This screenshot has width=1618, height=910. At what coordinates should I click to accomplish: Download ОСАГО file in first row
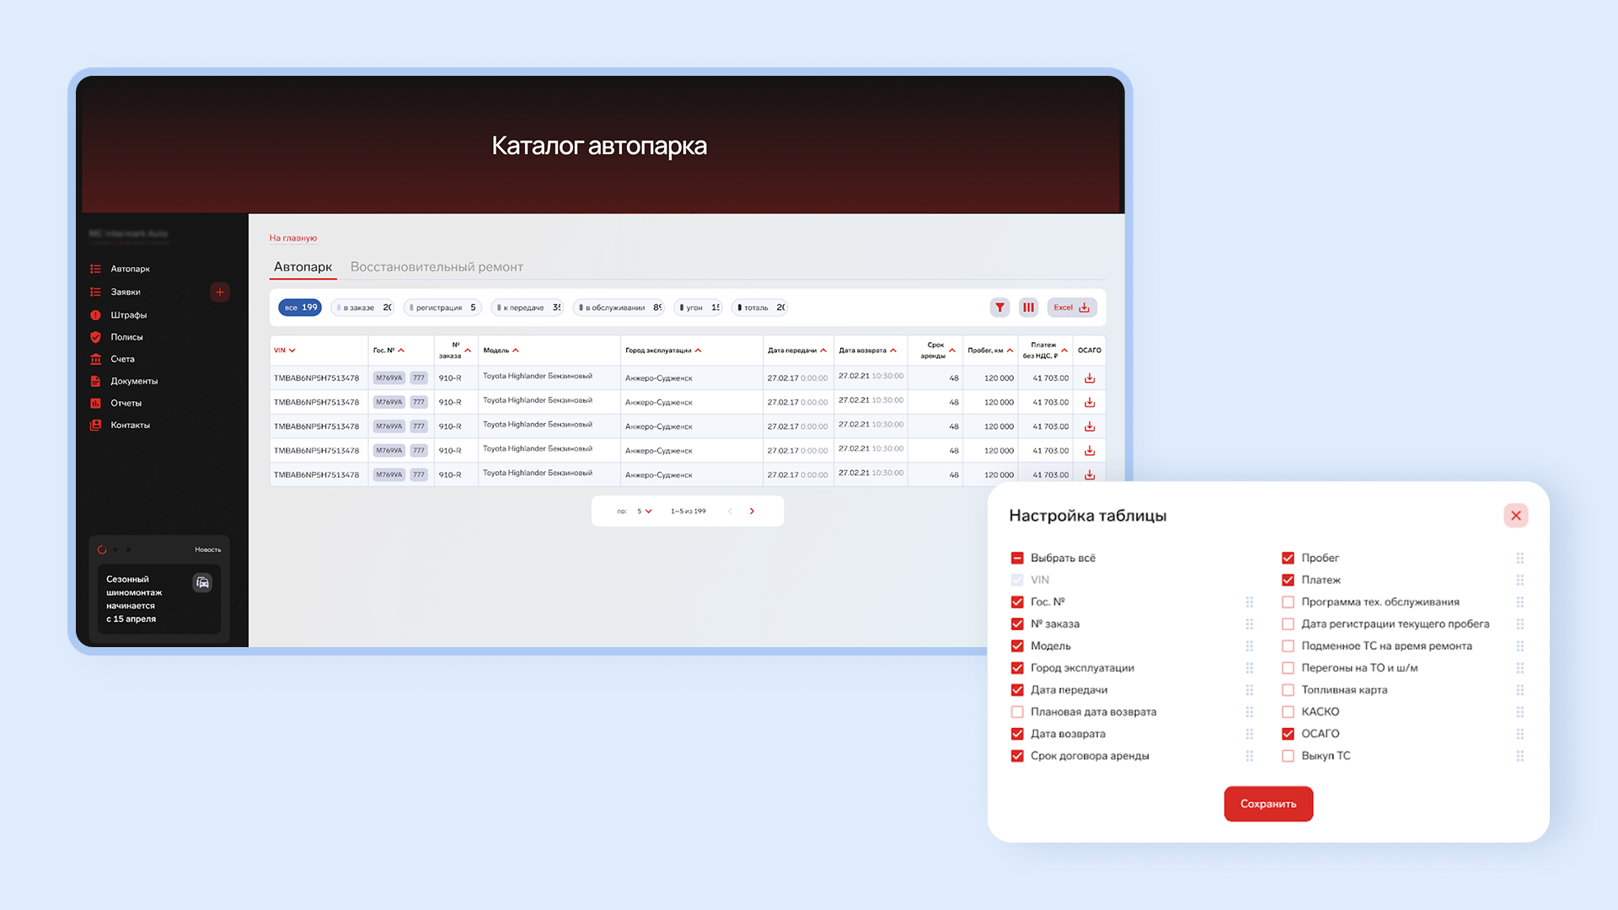click(1090, 378)
